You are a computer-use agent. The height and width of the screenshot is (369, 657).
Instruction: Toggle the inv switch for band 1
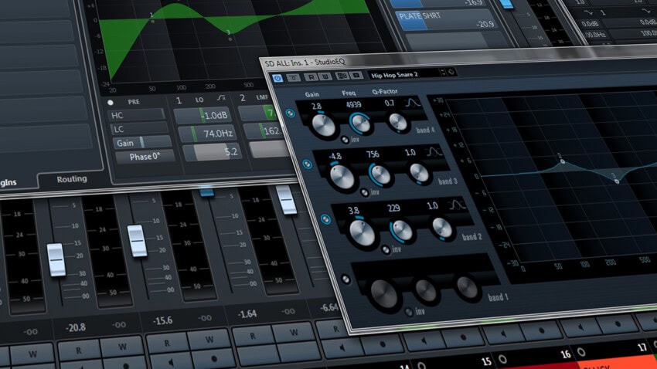410,312
